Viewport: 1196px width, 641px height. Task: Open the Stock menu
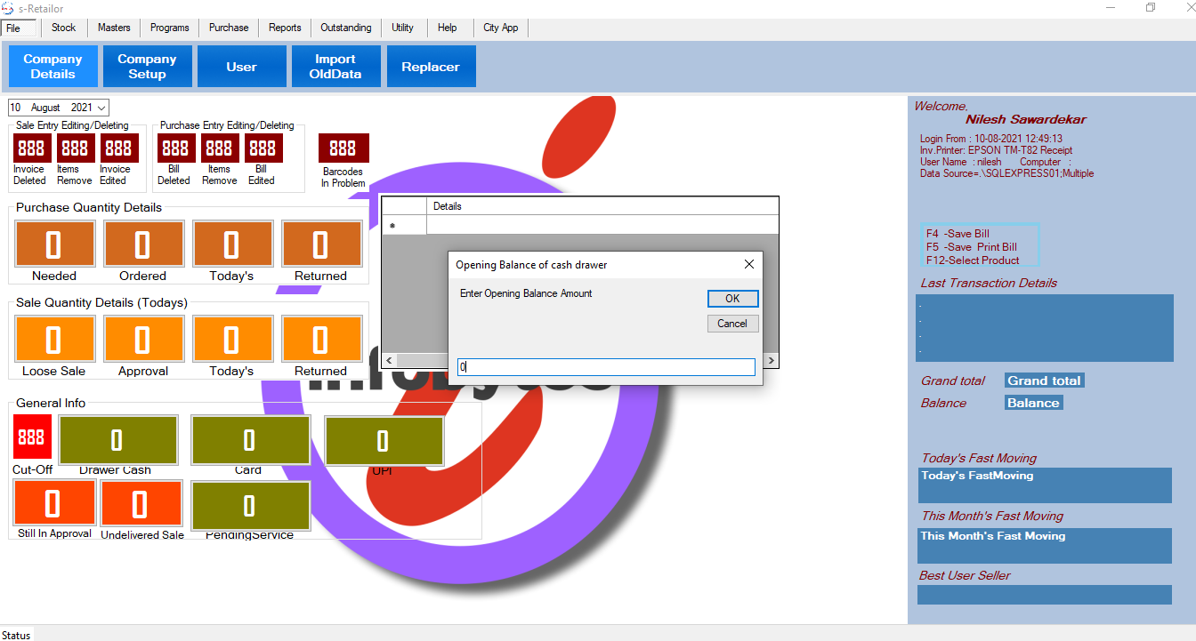(x=64, y=28)
